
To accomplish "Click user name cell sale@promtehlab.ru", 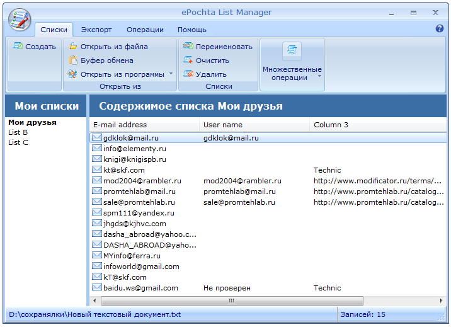I will point(239,202).
